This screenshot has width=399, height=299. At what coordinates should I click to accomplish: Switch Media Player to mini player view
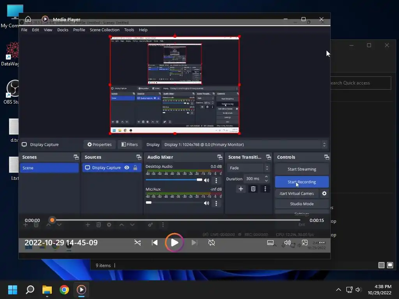[x=305, y=243]
